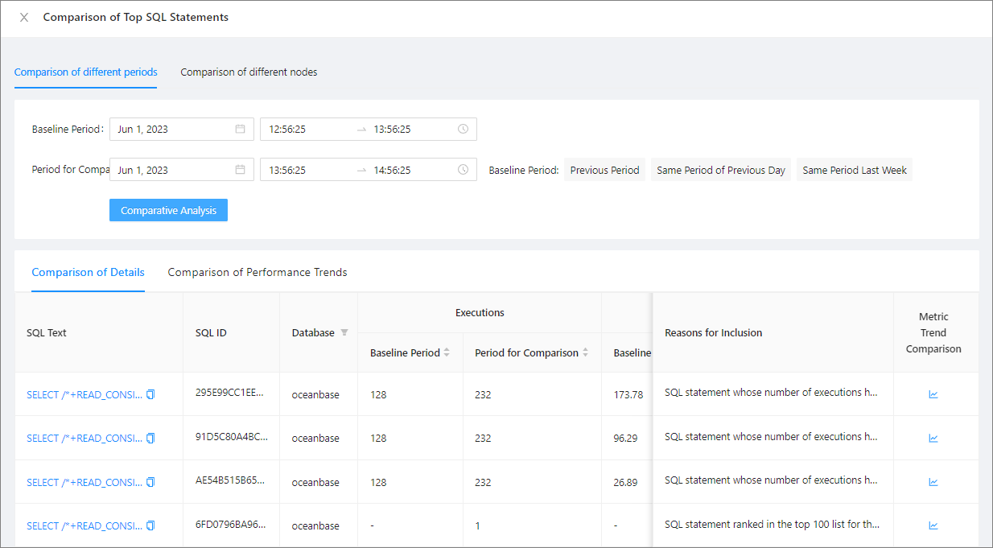
Task: Click clock icon in comparison time range
Action: (463, 170)
